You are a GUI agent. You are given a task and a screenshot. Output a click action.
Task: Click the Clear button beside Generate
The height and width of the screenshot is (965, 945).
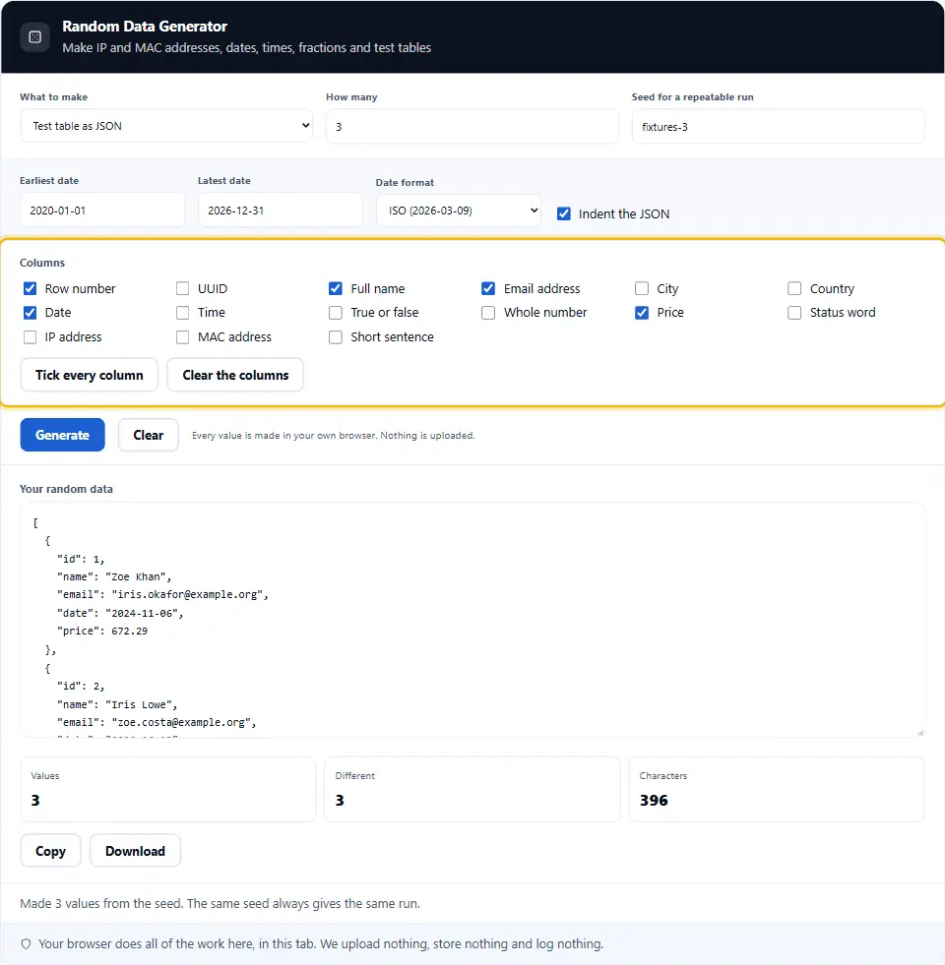click(x=149, y=435)
